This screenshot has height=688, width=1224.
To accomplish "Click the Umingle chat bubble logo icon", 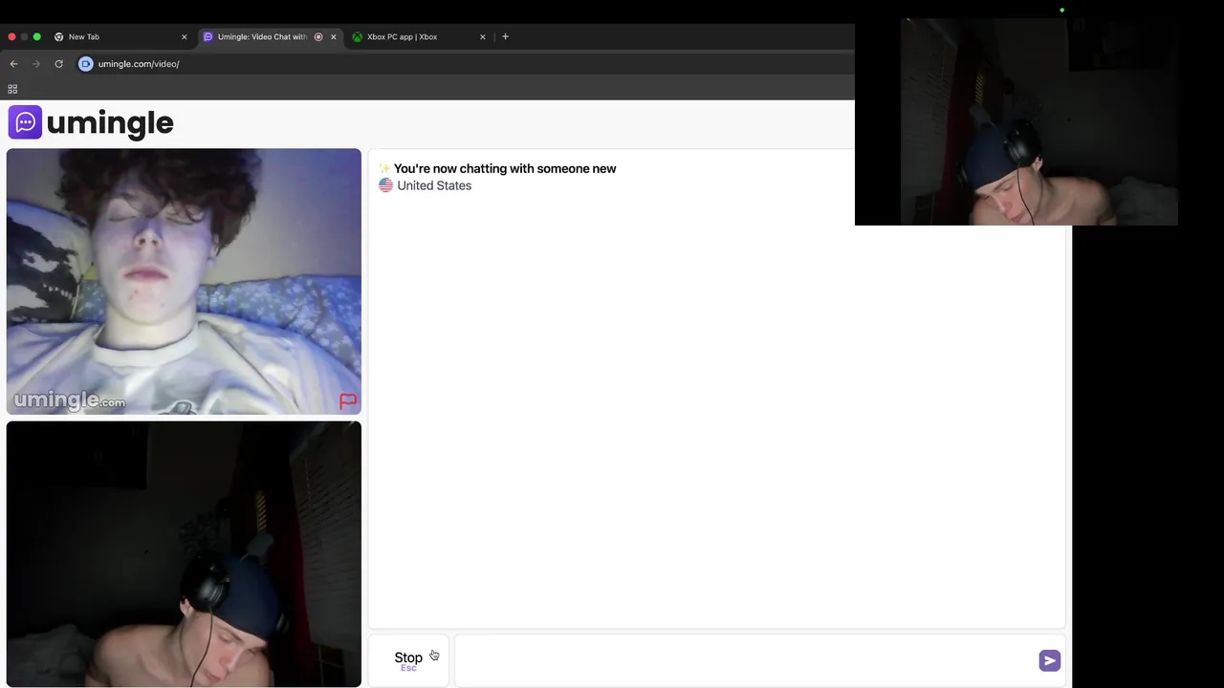I will [25, 122].
